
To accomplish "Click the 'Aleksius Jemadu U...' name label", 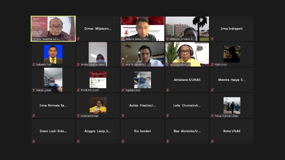I will click(182, 39).
